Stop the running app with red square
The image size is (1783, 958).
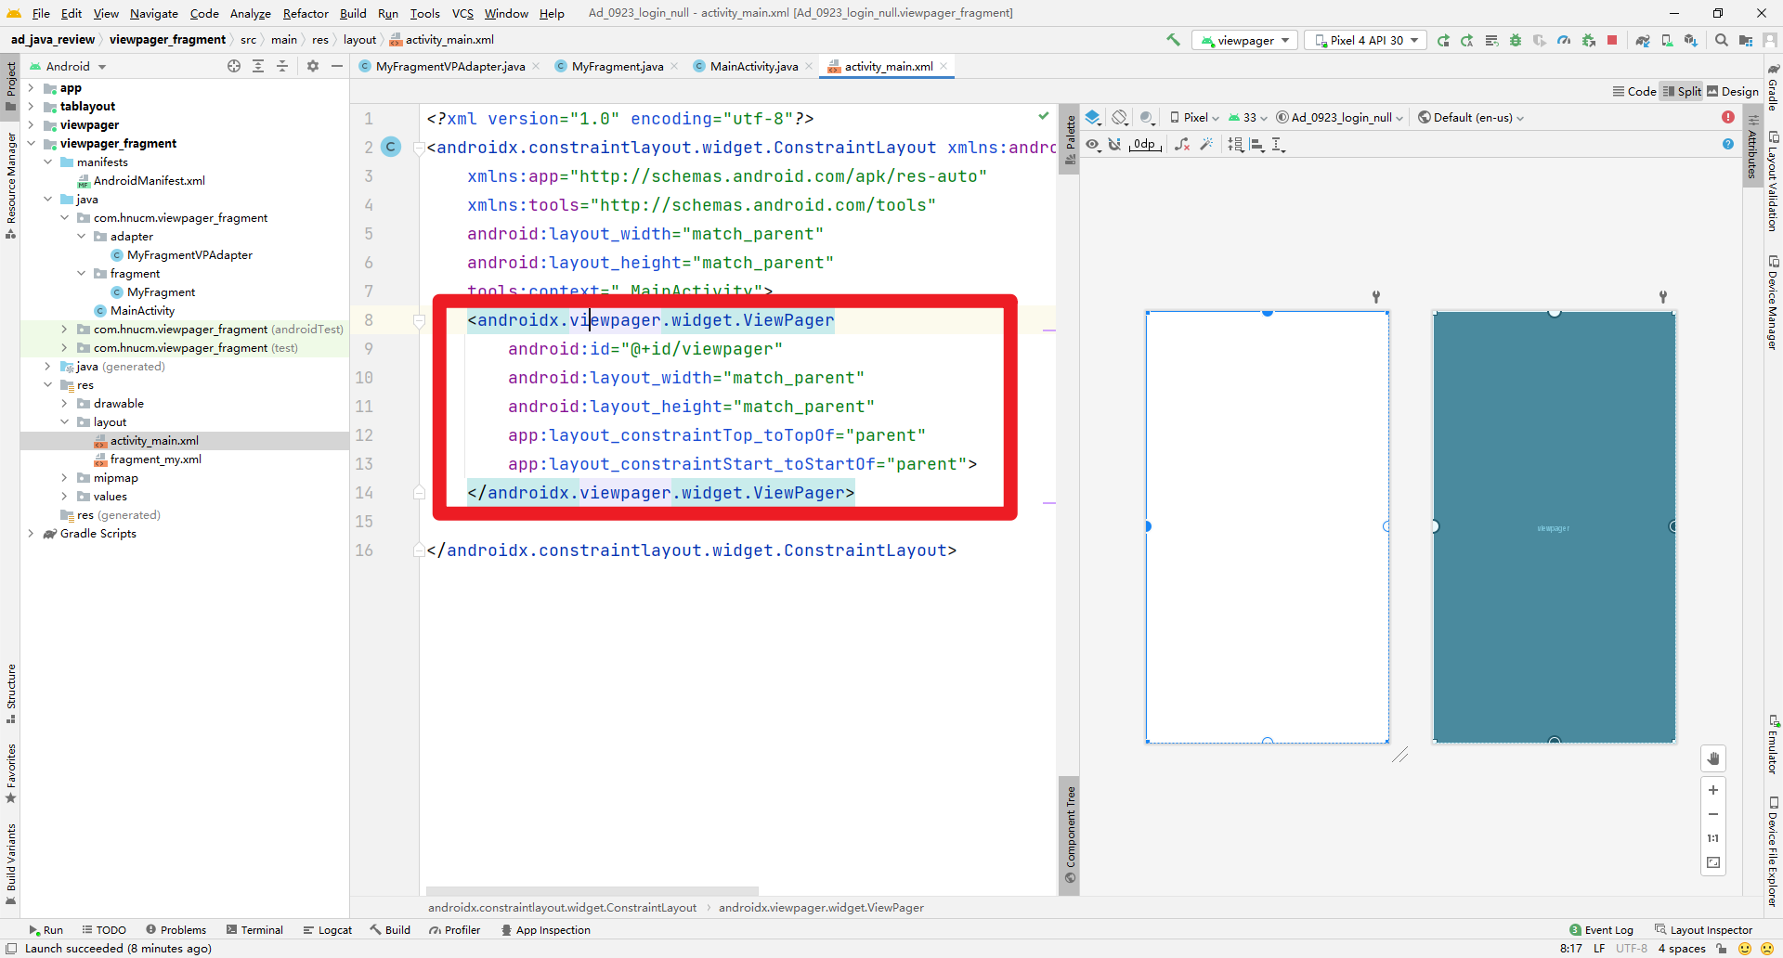[1613, 40]
